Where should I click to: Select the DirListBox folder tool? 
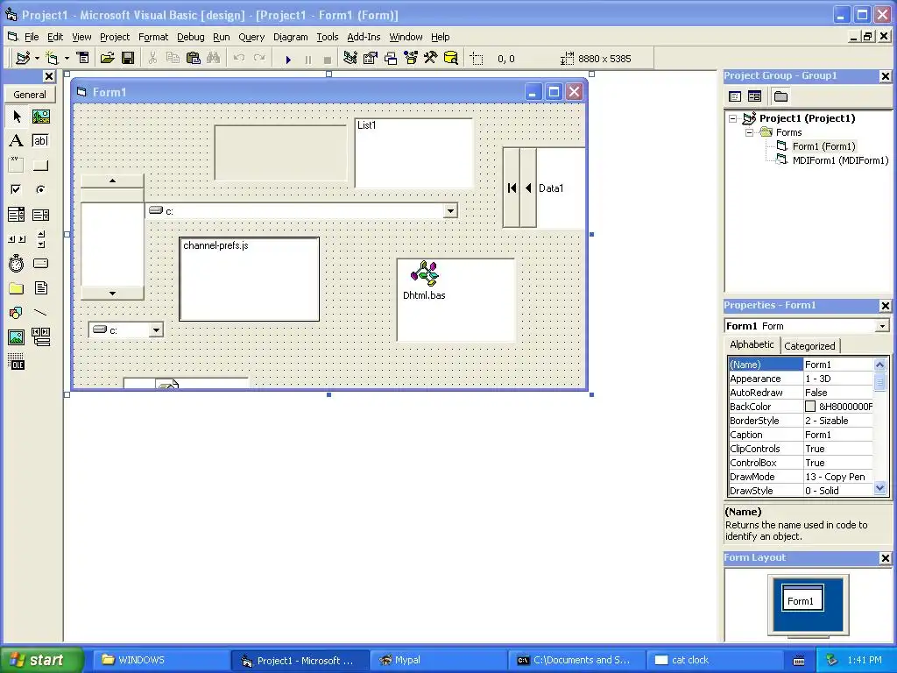(17, 287)
